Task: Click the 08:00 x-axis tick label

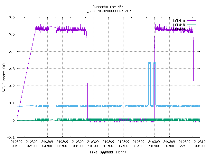Action: point(78,146)
